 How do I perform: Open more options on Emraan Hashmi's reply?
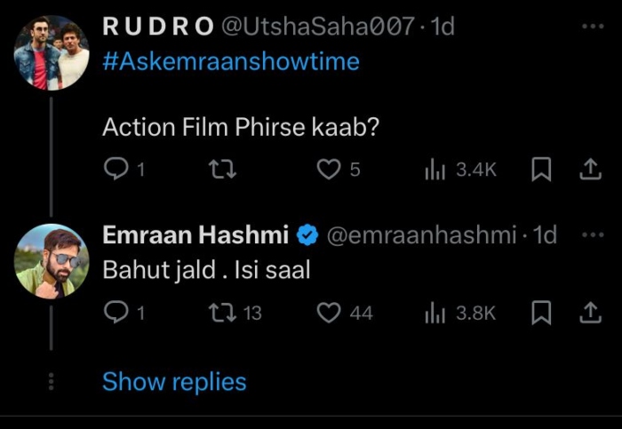pos(592,235)
